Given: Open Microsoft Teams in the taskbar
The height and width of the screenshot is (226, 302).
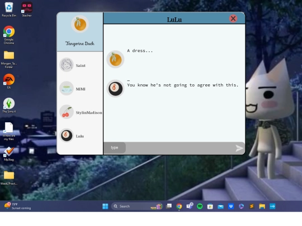Looking at the screenshot, I should pyautogui.click(x=190, y=206).
